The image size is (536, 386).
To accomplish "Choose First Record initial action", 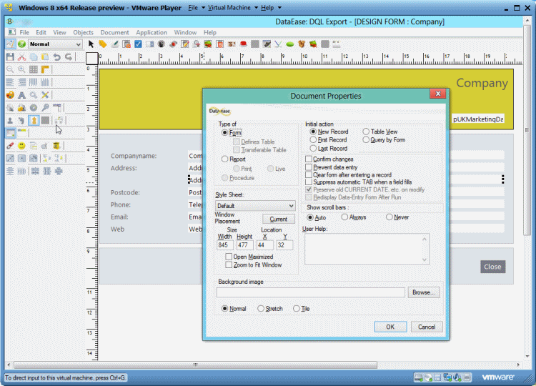I will [313, 140].
